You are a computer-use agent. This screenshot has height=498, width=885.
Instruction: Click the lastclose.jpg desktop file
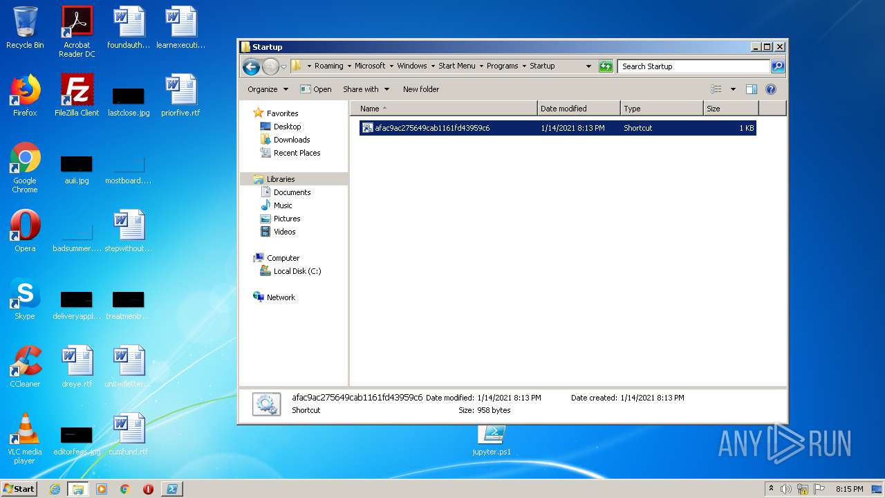pyautogui.click(x=129, y=102)
